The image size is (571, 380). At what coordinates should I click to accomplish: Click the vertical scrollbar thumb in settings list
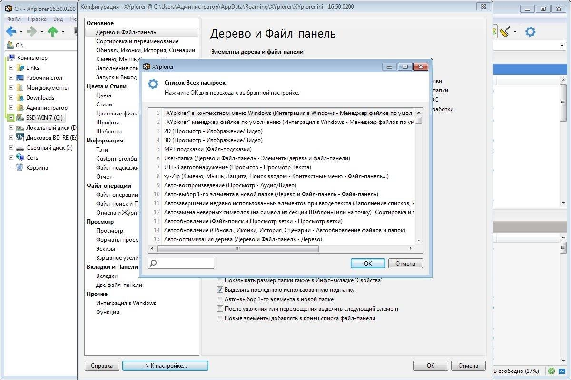tap(419, 120)
